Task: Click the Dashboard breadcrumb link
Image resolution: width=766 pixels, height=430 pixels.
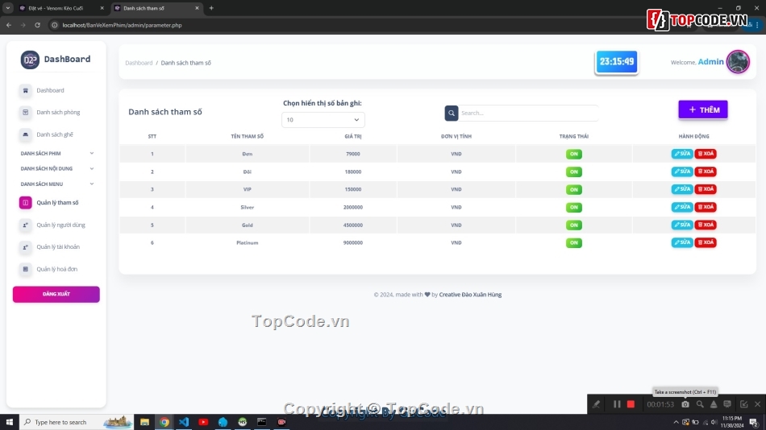Action: coord(139,63)
